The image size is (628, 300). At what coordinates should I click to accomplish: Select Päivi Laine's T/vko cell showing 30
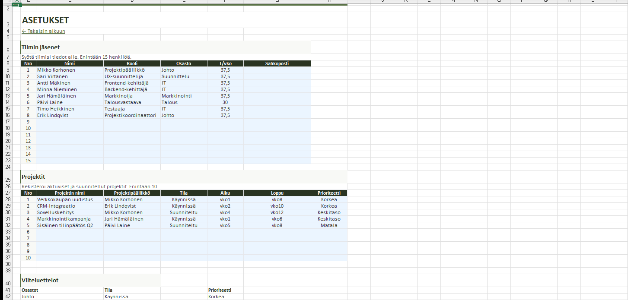[x=225, y=102]
